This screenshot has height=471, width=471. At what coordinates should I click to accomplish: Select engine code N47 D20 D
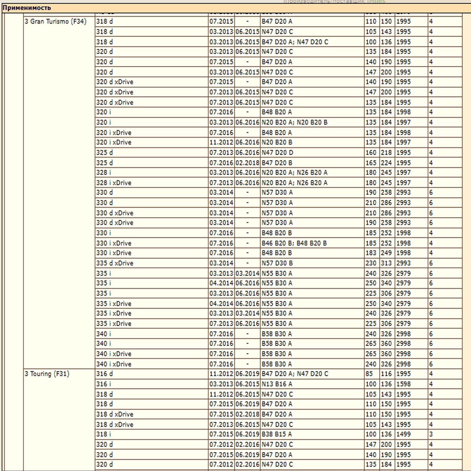click(277, 152)
